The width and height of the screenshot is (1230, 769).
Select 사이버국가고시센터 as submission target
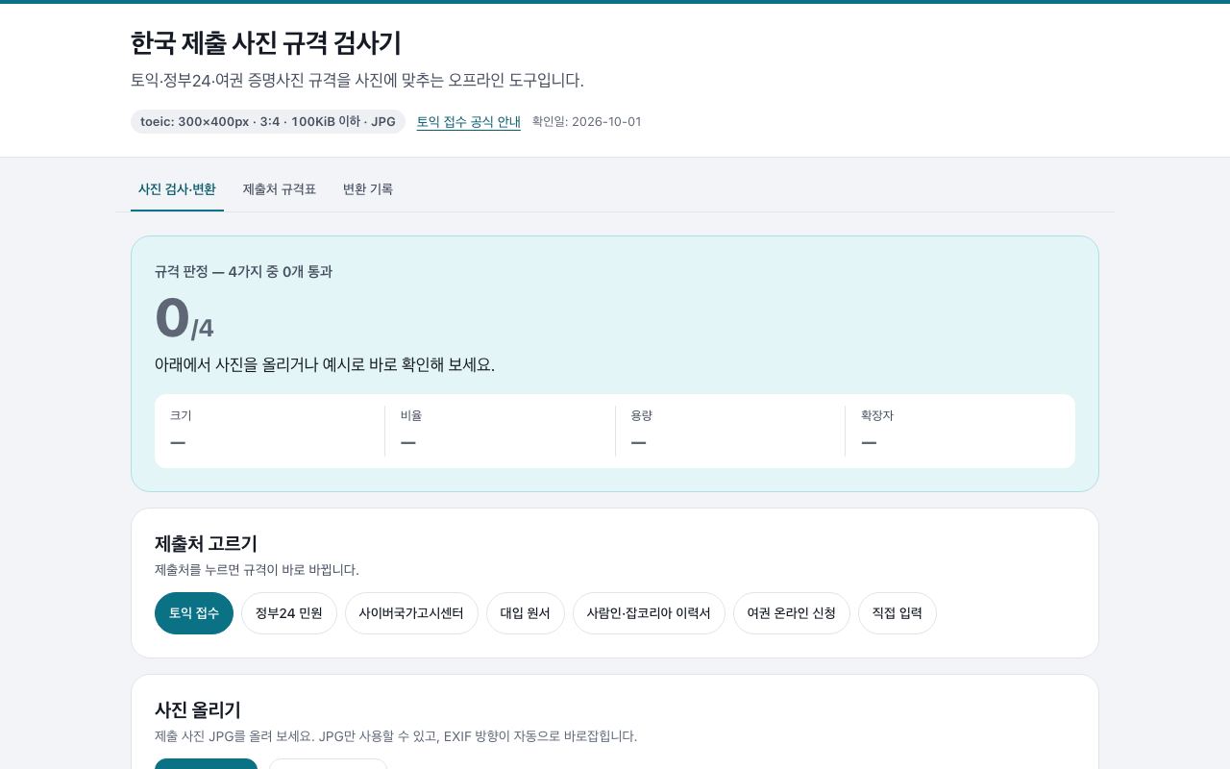click(x=411, y=613)
